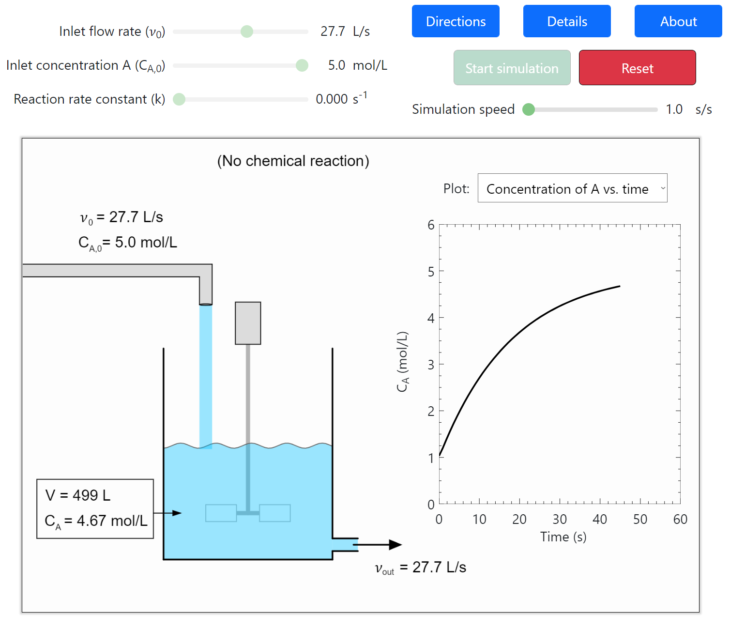Click the outlet pipe on tank's right side

point(345,544)
